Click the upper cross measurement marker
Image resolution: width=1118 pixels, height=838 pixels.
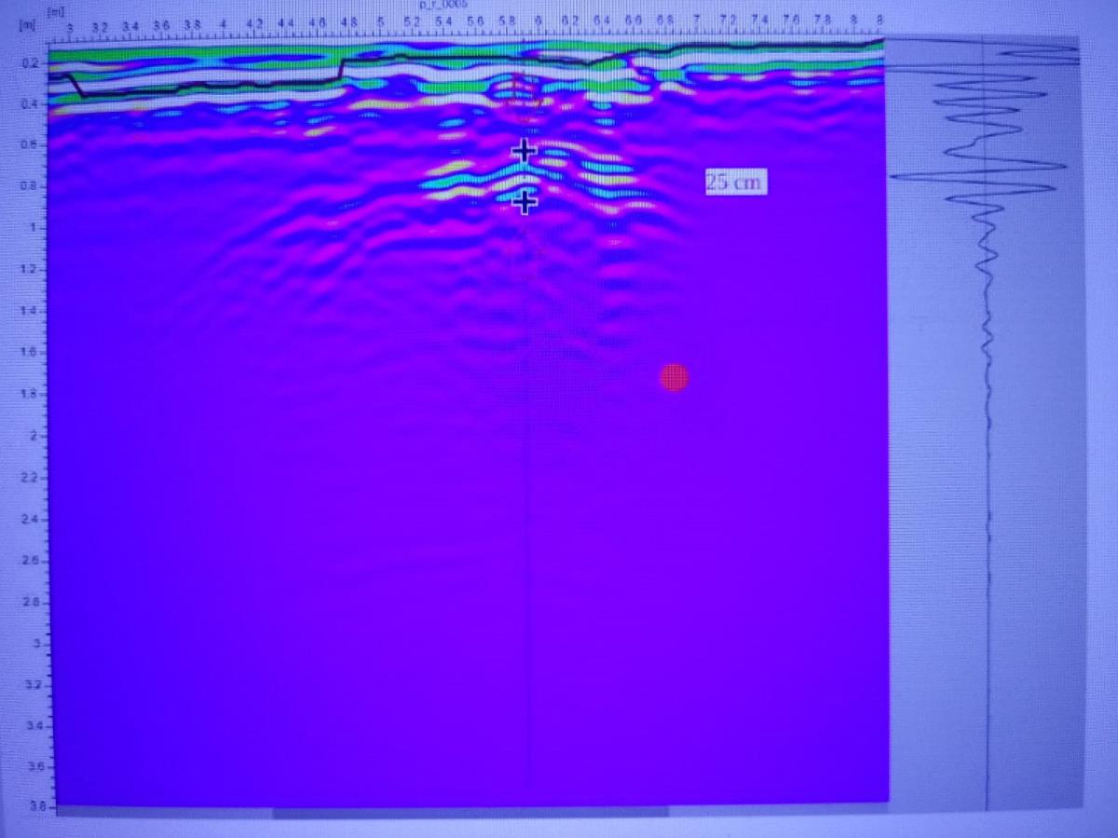[525, 150]
